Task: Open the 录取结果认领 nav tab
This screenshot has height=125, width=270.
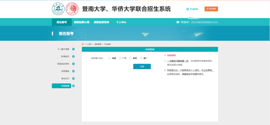Action: pyautogui.click(x=81, y=22)
